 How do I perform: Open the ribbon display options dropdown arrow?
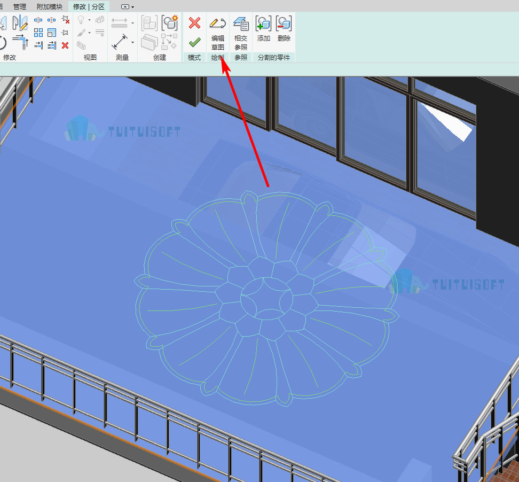[x=133, y=7]
